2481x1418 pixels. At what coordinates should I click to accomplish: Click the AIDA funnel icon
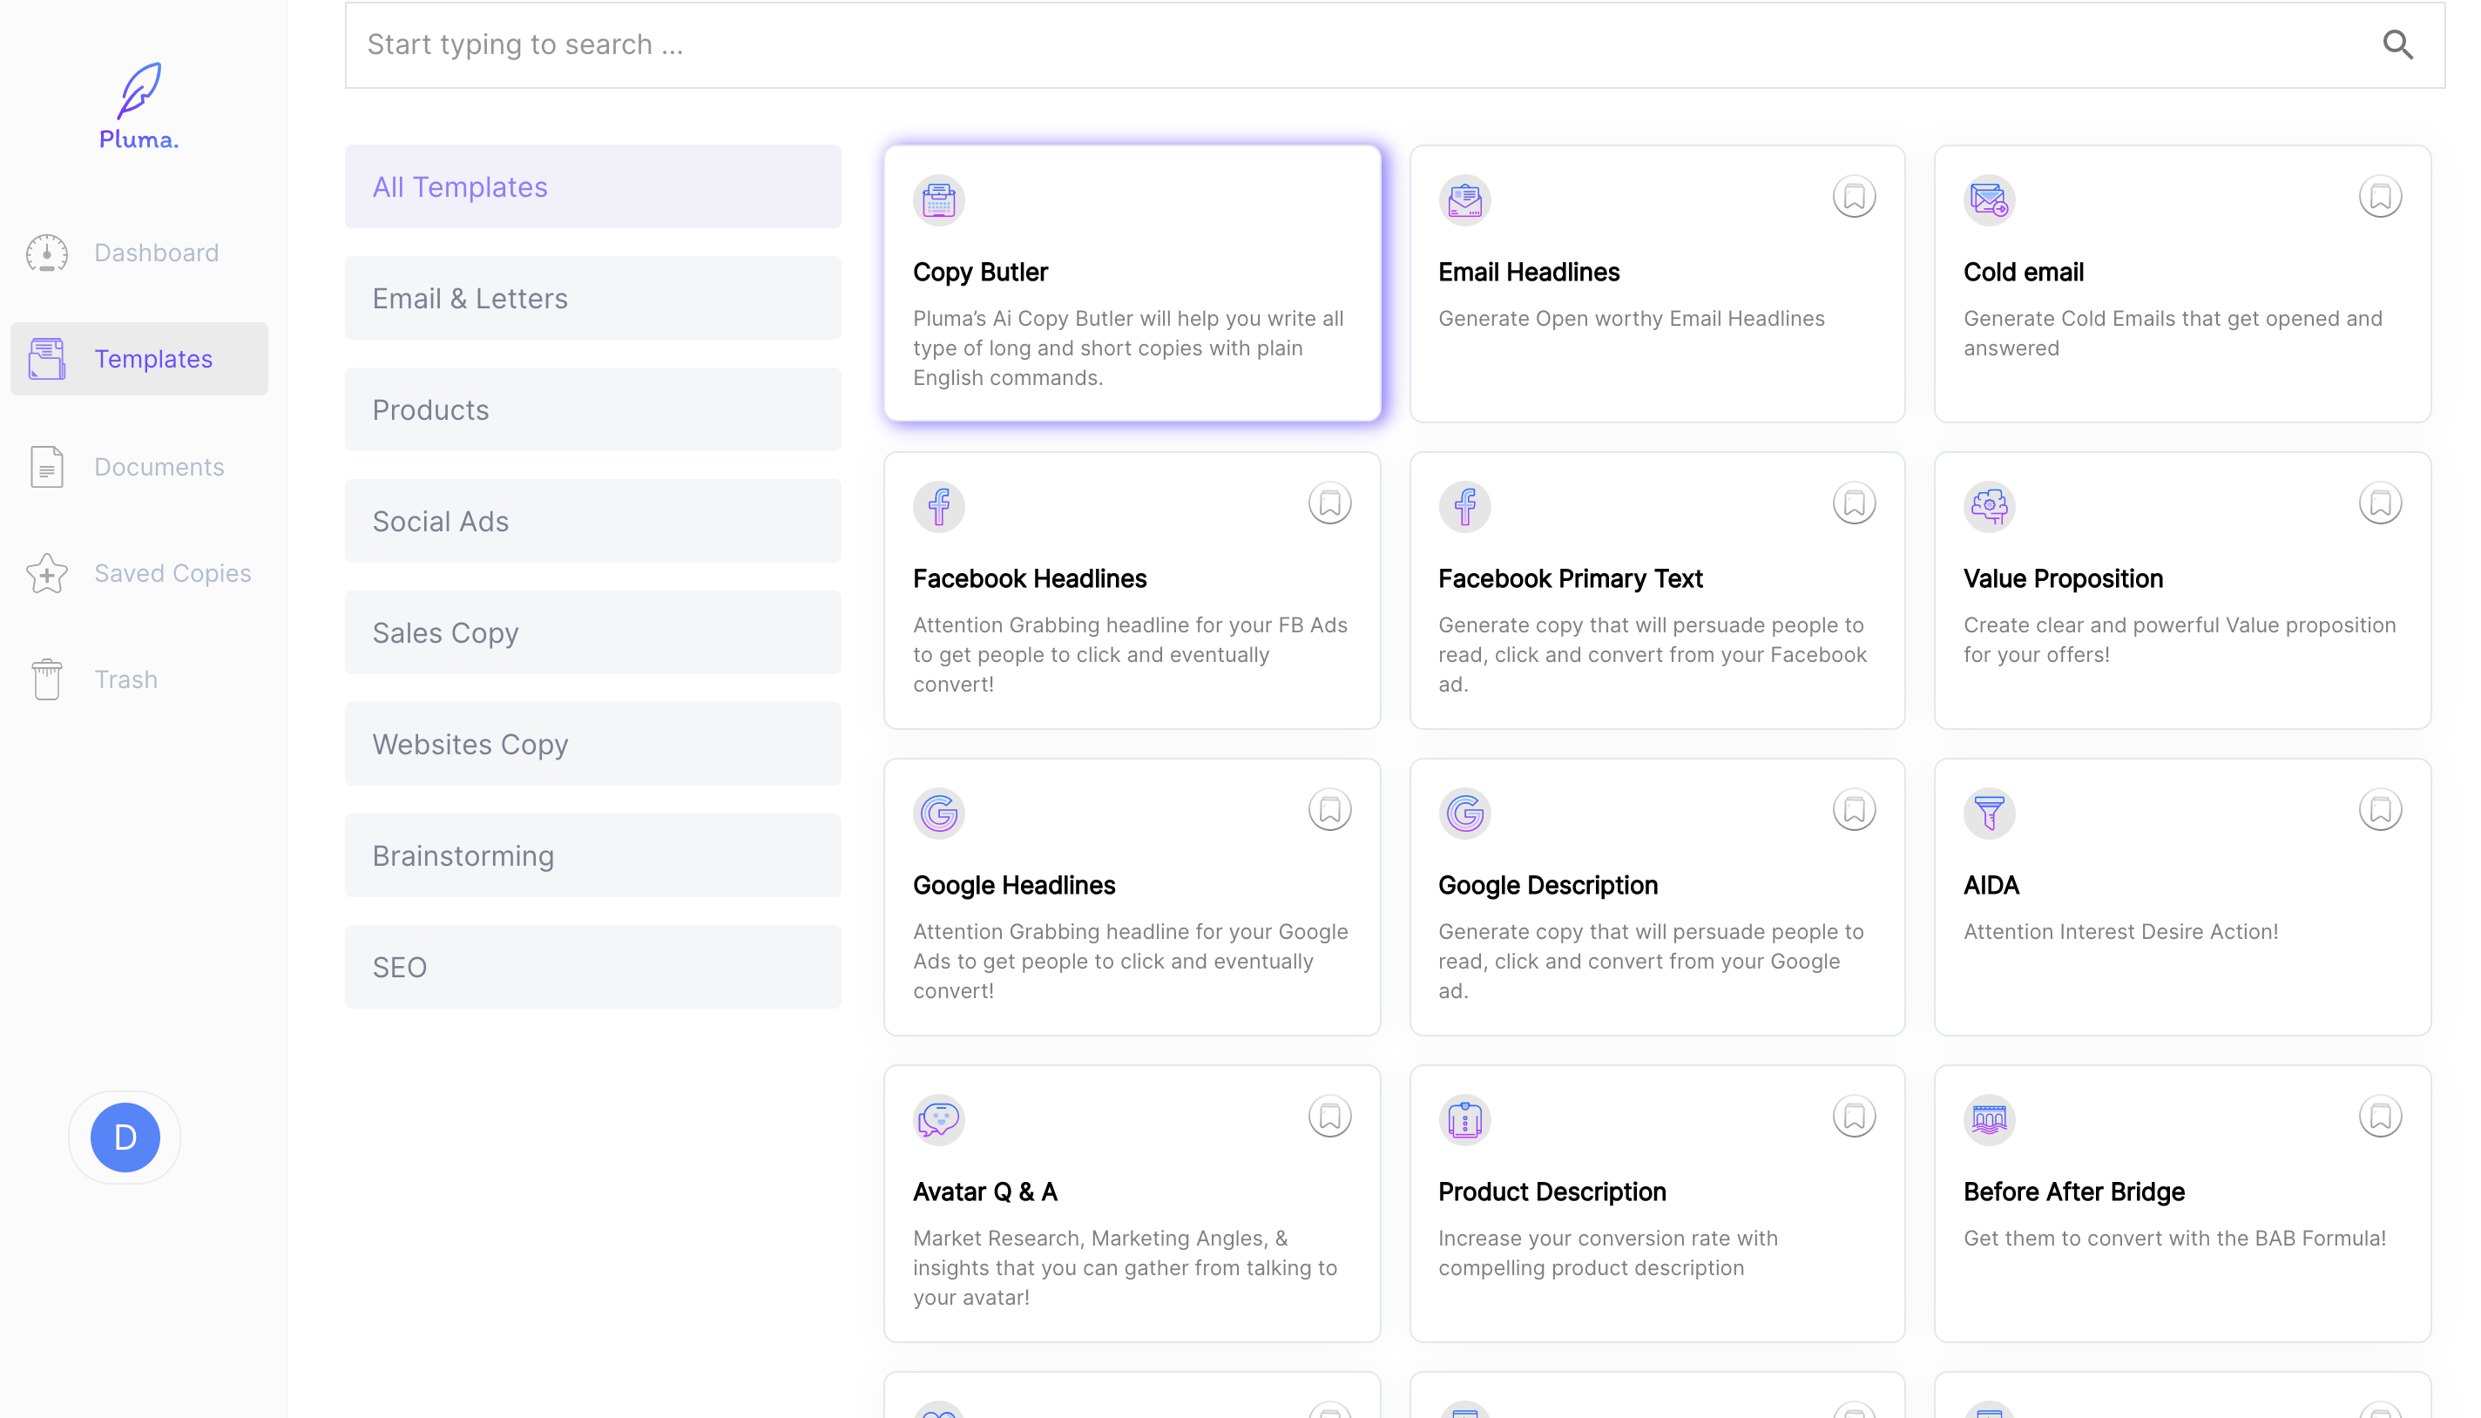click(1988, 814)
